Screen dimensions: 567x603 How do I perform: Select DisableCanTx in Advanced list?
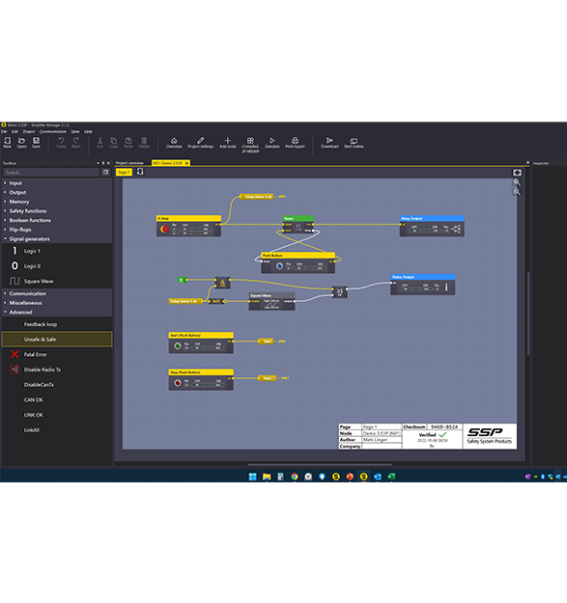[57, 385]
